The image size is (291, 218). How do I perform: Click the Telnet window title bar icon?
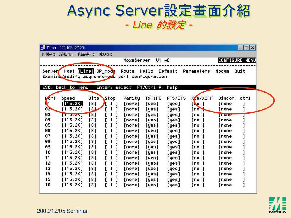[x=43, y=47]
